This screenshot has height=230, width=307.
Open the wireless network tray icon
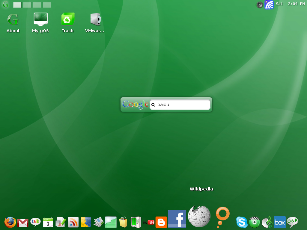click(x=269, y=4)
